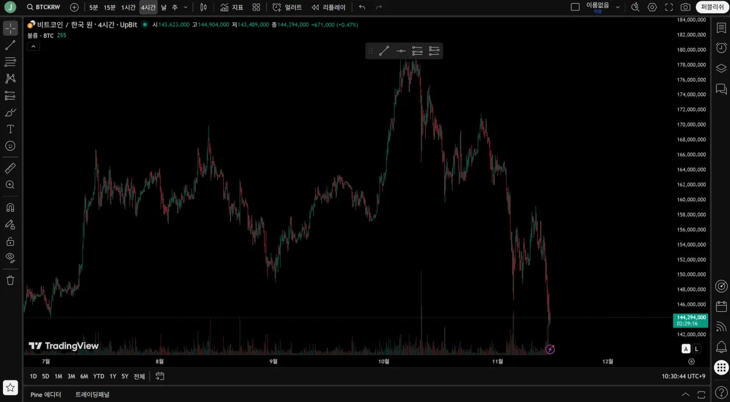Open the layout setup square icon
This screenshot has width=730, height=402.
click(x=575, y=7)
